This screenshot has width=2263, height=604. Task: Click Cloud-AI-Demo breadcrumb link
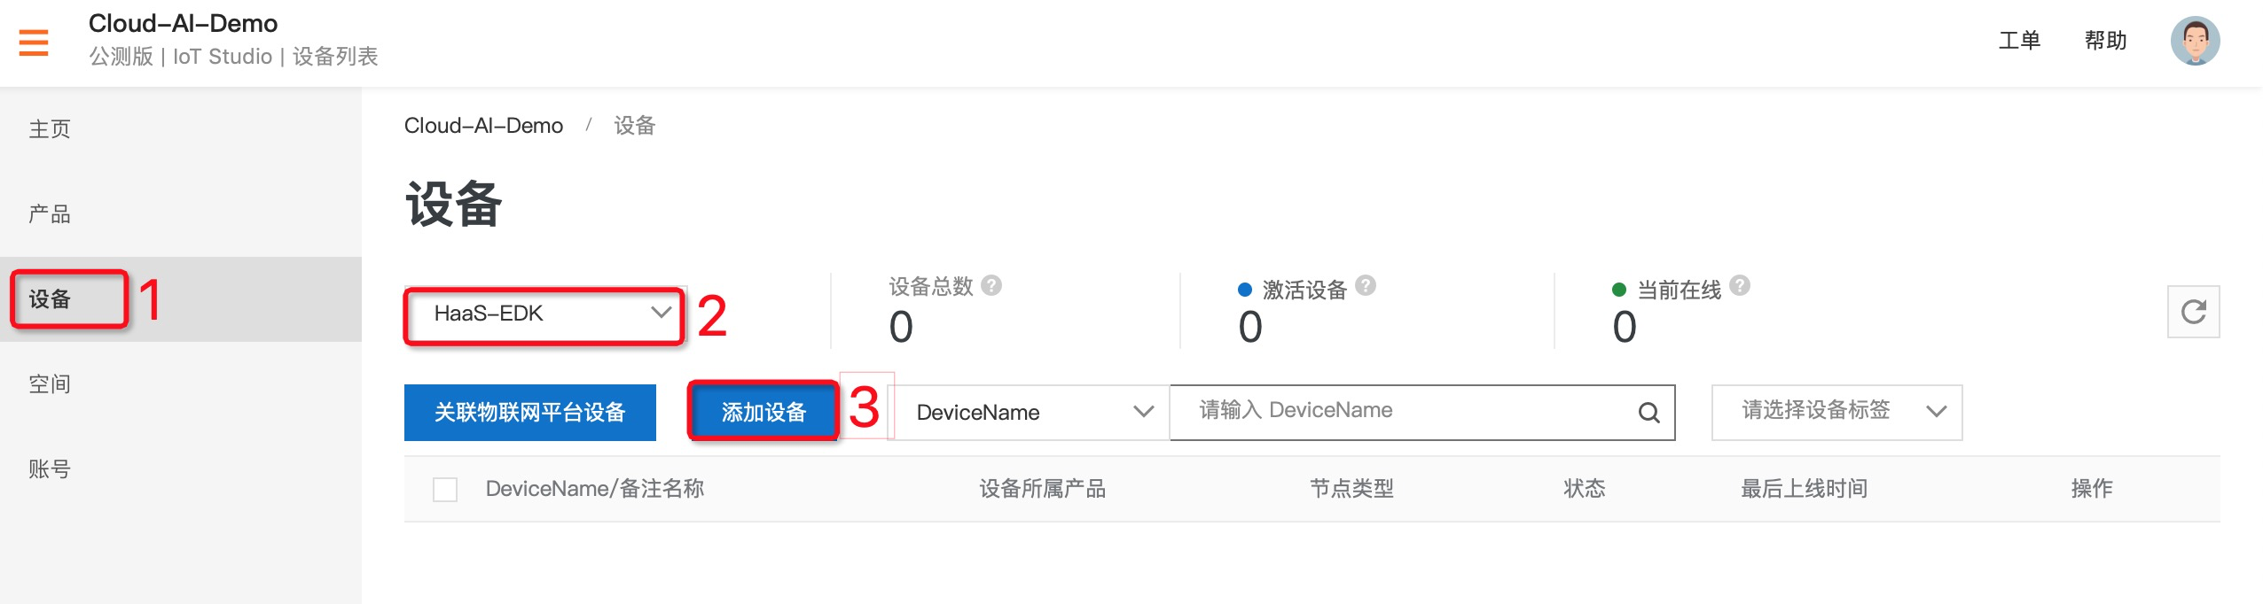[x=483, y=126]
